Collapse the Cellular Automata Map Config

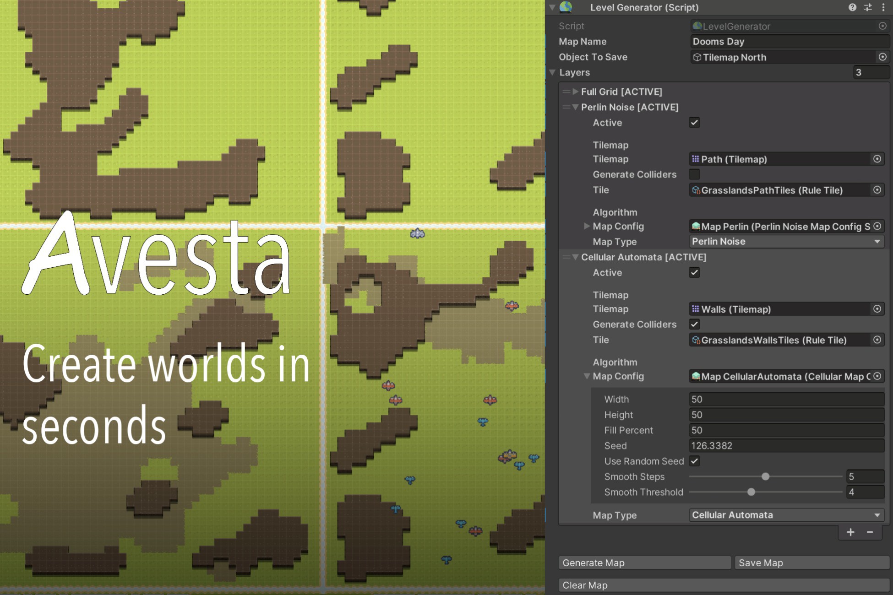587,376
